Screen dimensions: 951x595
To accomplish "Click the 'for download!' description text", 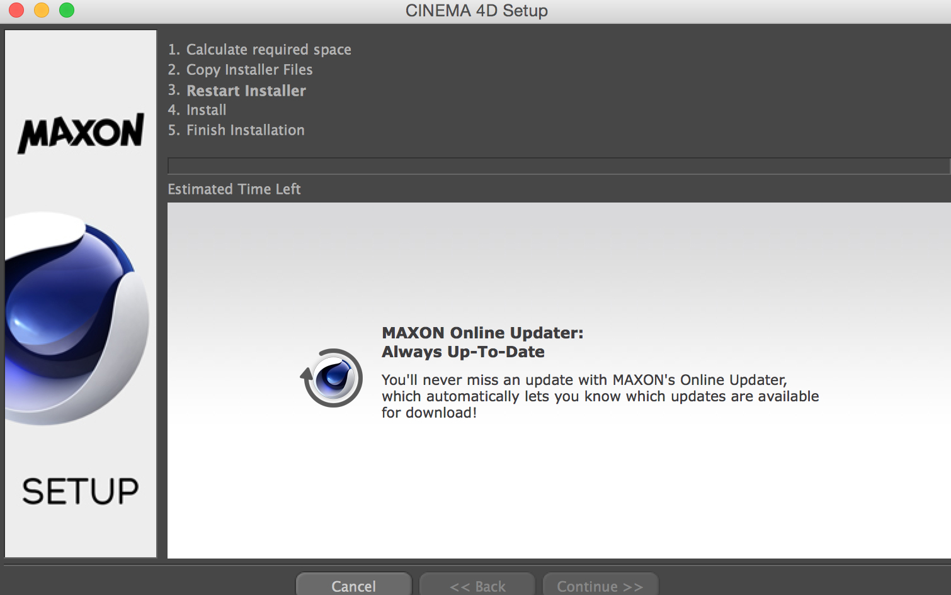I will (x=429, y=413).
